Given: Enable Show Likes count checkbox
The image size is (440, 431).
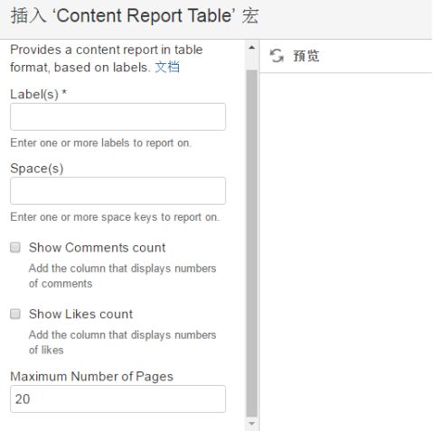Looking at the screenshot, I should [x=15, y=314].
